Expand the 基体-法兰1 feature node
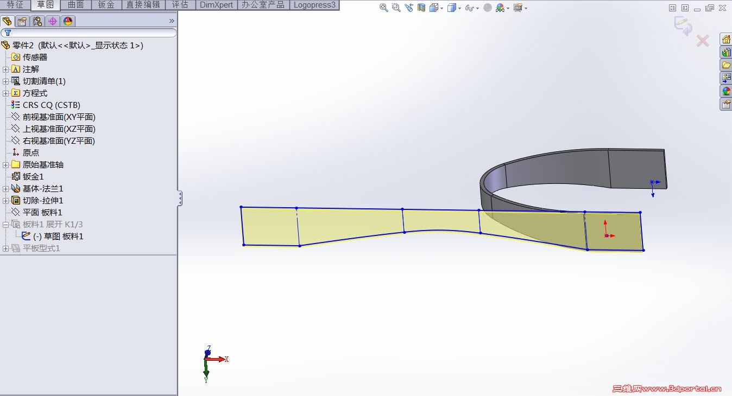The image size is (732, 396). (x=5, y=189)
